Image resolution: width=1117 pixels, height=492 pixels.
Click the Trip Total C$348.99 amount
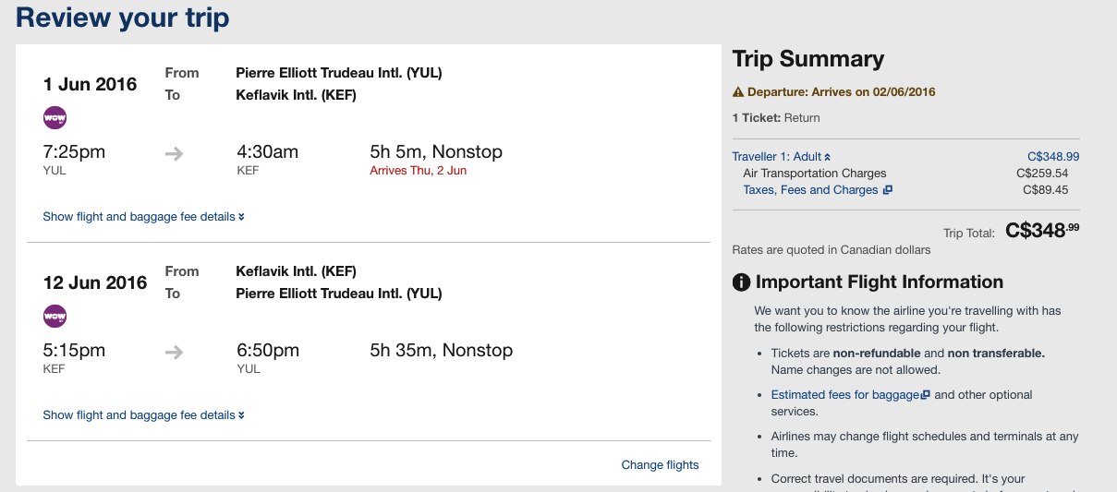tap(1042, 231)
